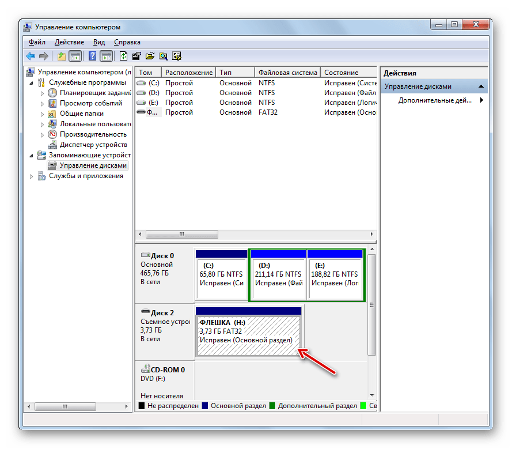Open the Справка menu
Viewport: 512px width, 449px height.
point(127,42)
